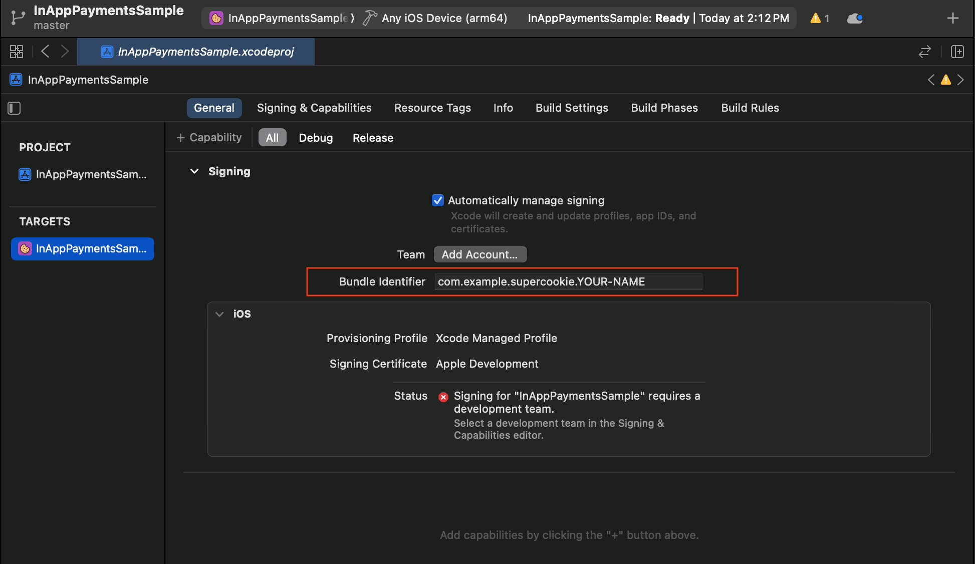Image resolution: width=975 pixels, height=564 pixels.
Task: Click the red error icon beside Status
Action: pos(443,397)
